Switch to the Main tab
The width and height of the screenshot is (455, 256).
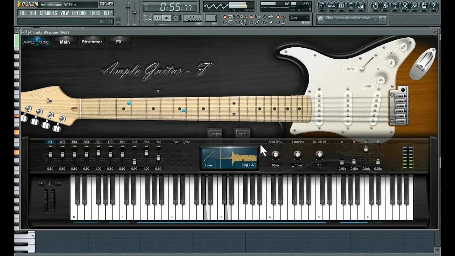(65, 42)
